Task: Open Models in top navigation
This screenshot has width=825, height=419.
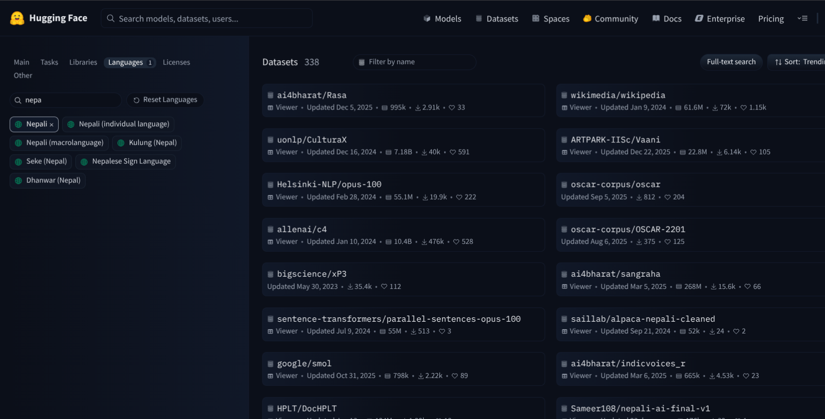Action: (x=443, y=19)
